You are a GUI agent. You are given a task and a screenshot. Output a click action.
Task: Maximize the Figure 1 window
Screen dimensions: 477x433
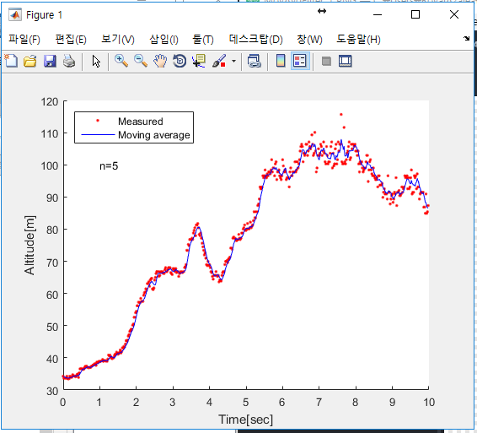pyautogui.click(x=415, y=14)
